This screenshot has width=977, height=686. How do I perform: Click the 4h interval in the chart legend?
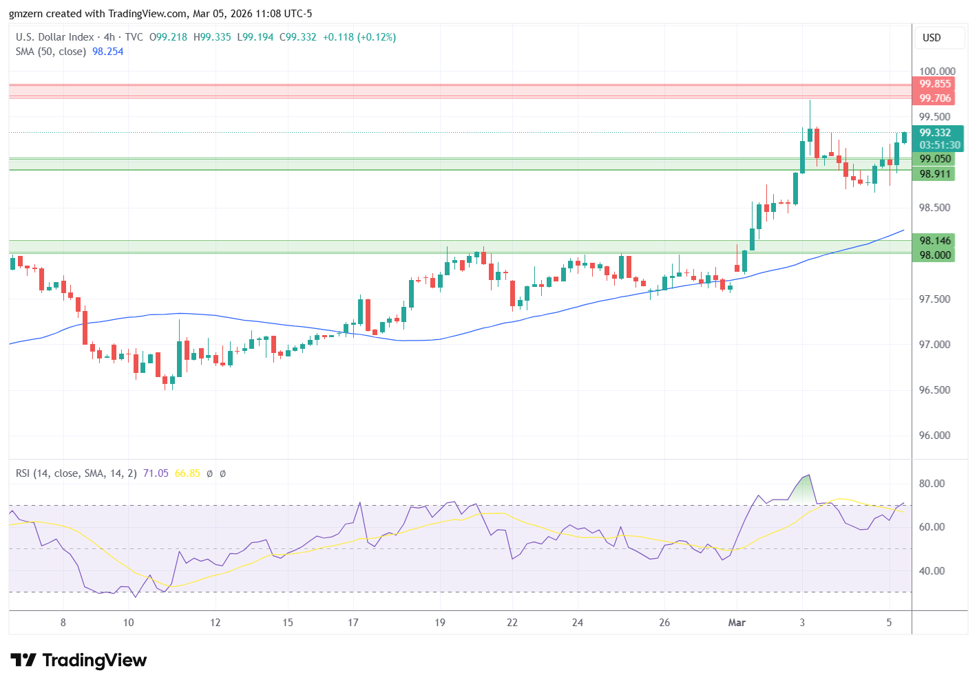click(x=109, y=37)
